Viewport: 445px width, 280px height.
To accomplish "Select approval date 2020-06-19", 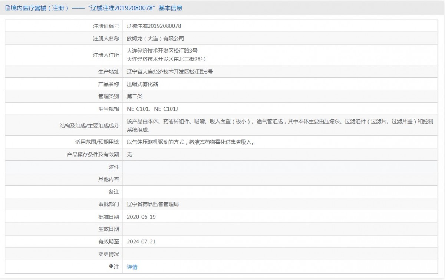I will pos(141,217).
